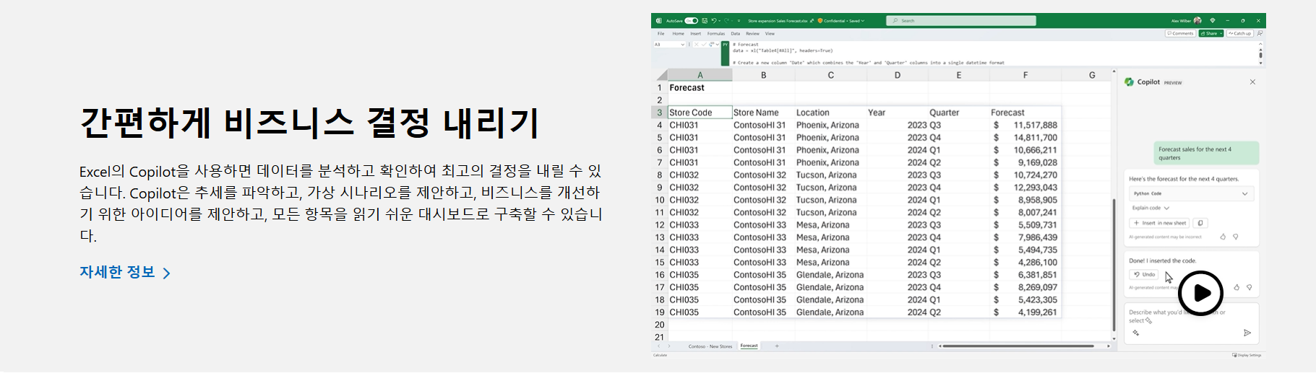Click the Copilot logo icon
The image size is (1316, 373).
(x=1129, y=82)
